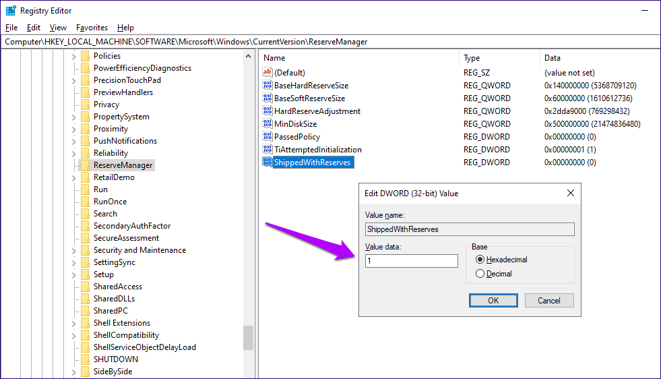Open the Favorites menu
Screen dimensions: 661x379
[92, 28]
